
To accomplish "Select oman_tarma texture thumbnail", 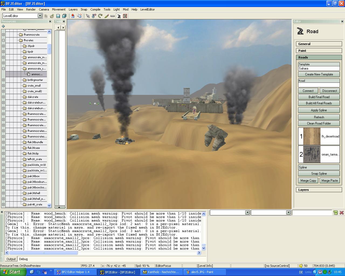I will click(312, 154).
